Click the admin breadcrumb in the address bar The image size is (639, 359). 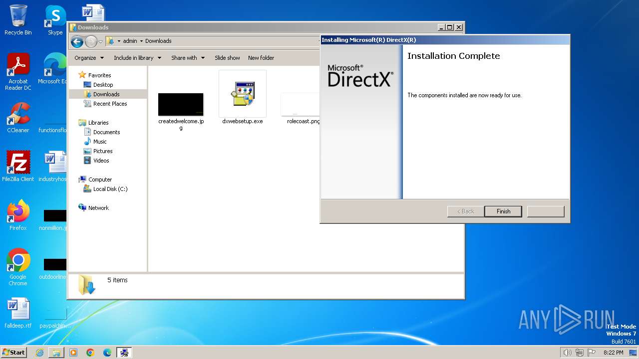pos(130,41)
